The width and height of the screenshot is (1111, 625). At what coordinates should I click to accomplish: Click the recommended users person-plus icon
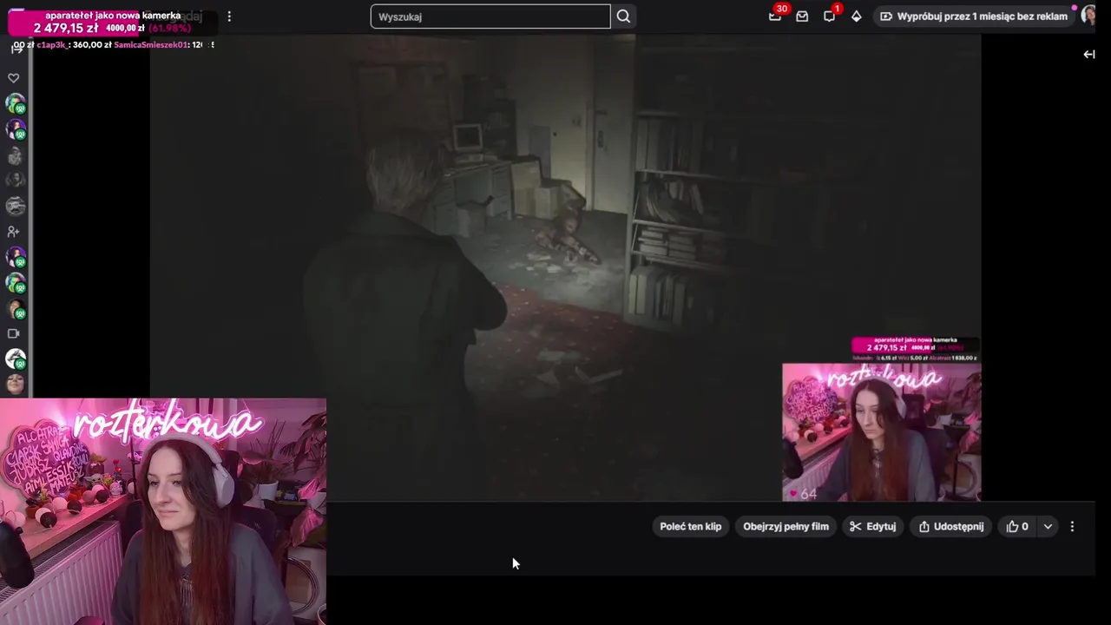[x=14, y=232]
